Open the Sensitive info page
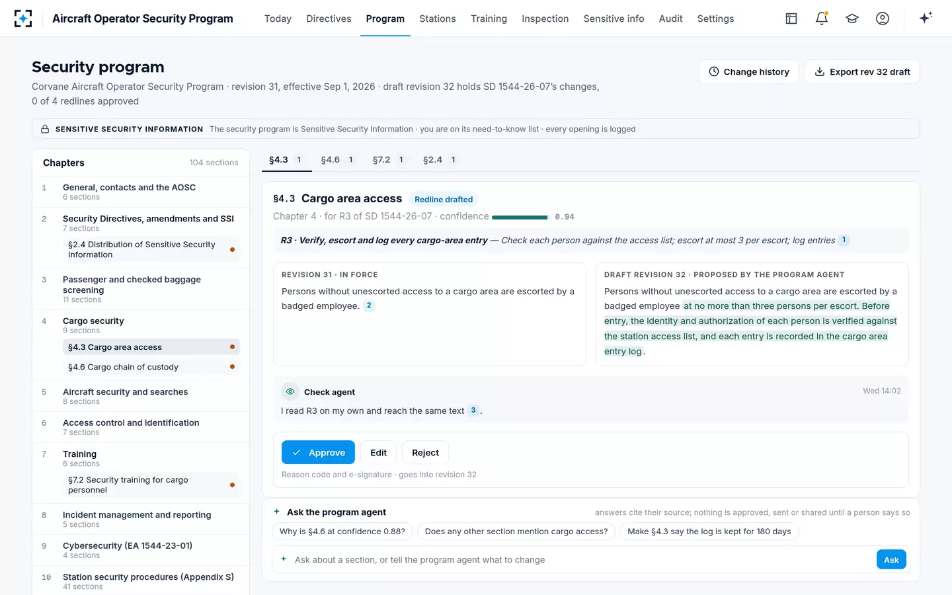The image size is (952, 595). [614, 19]
